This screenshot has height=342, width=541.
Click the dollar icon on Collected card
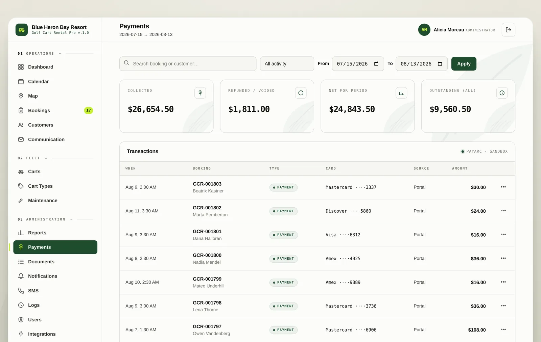(x=200, y=93)
